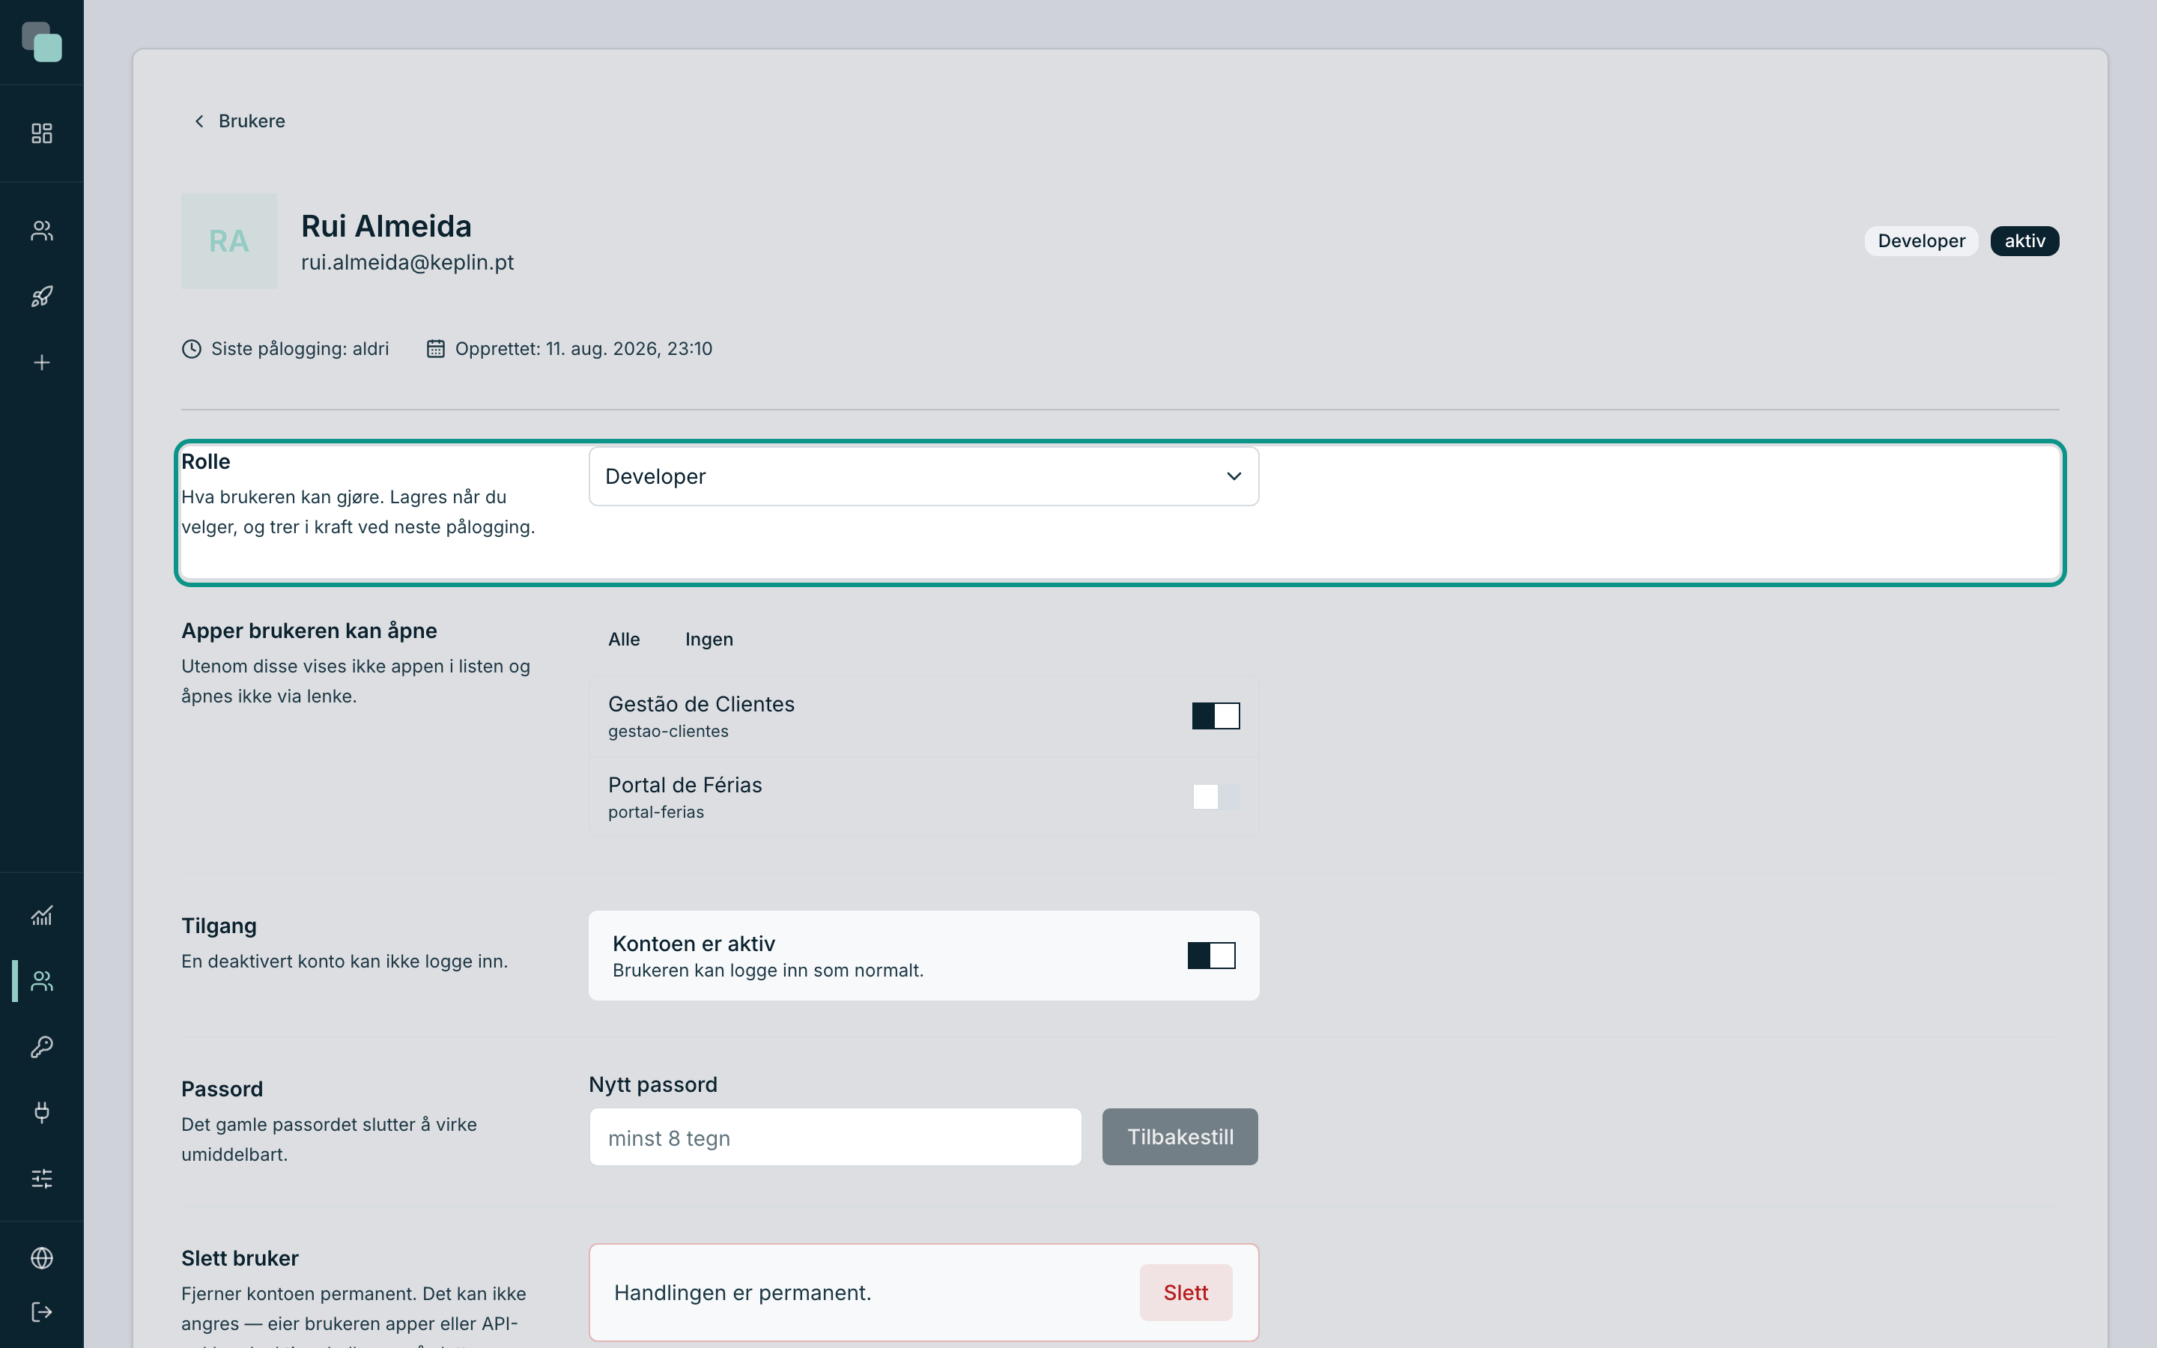The image size is (2157, 1348).
Task: Open the rocket deployments icon
Action: (x=42, y=297)
